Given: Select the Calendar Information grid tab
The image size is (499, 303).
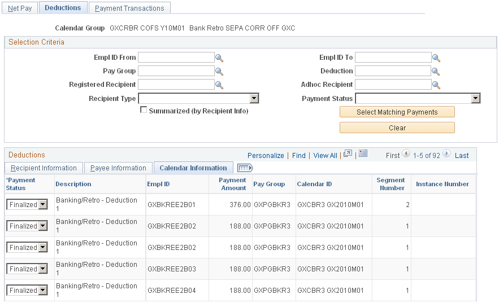Looking at the screenshot, I should point(193,168).
